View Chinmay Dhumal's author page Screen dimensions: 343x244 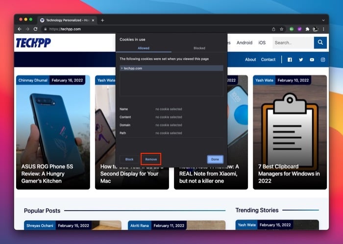(33, 80)
